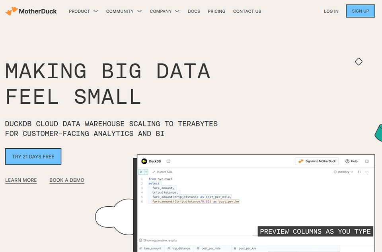
Task: Click the info icon beside preview results
Action: (x=140, y=240)
